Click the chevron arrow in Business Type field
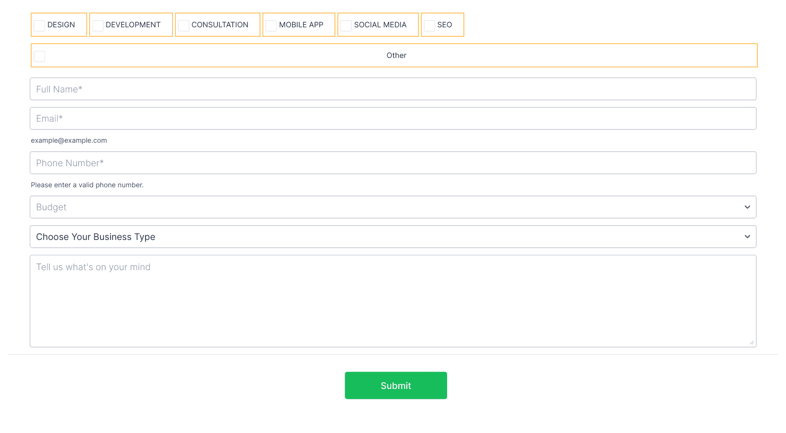This screenshot has height=433, width=786. pyautogui.click(x=747, y=237)
